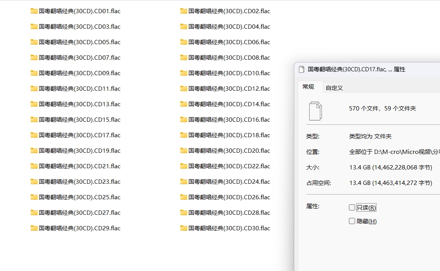Viewport: 440px width, 271px height.
Task: Click the folder icon of CD21.flac
Action: pos(34,166)
